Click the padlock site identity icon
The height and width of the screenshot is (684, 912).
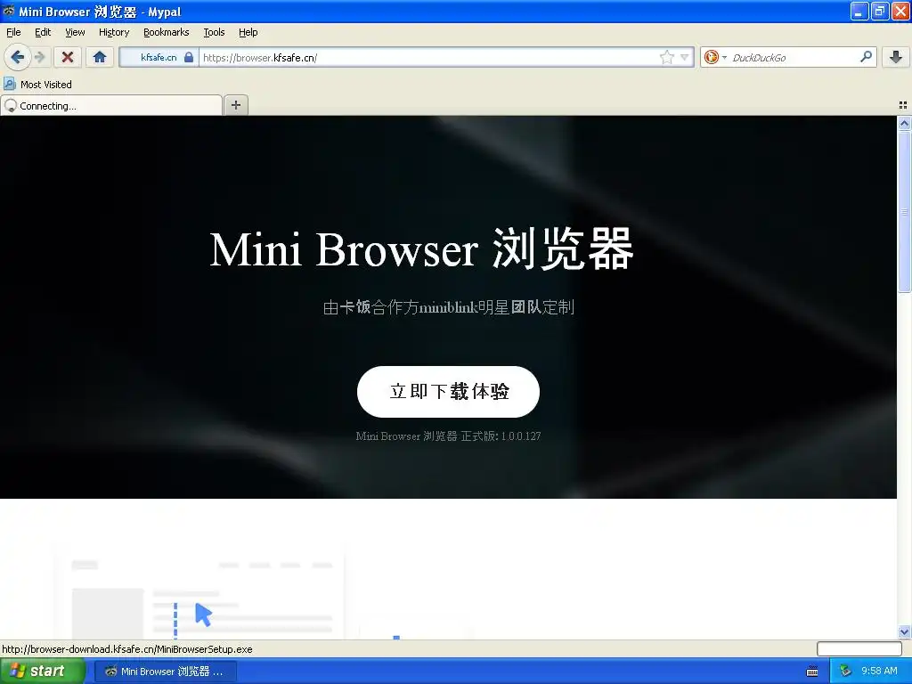[x=189, y=57]
